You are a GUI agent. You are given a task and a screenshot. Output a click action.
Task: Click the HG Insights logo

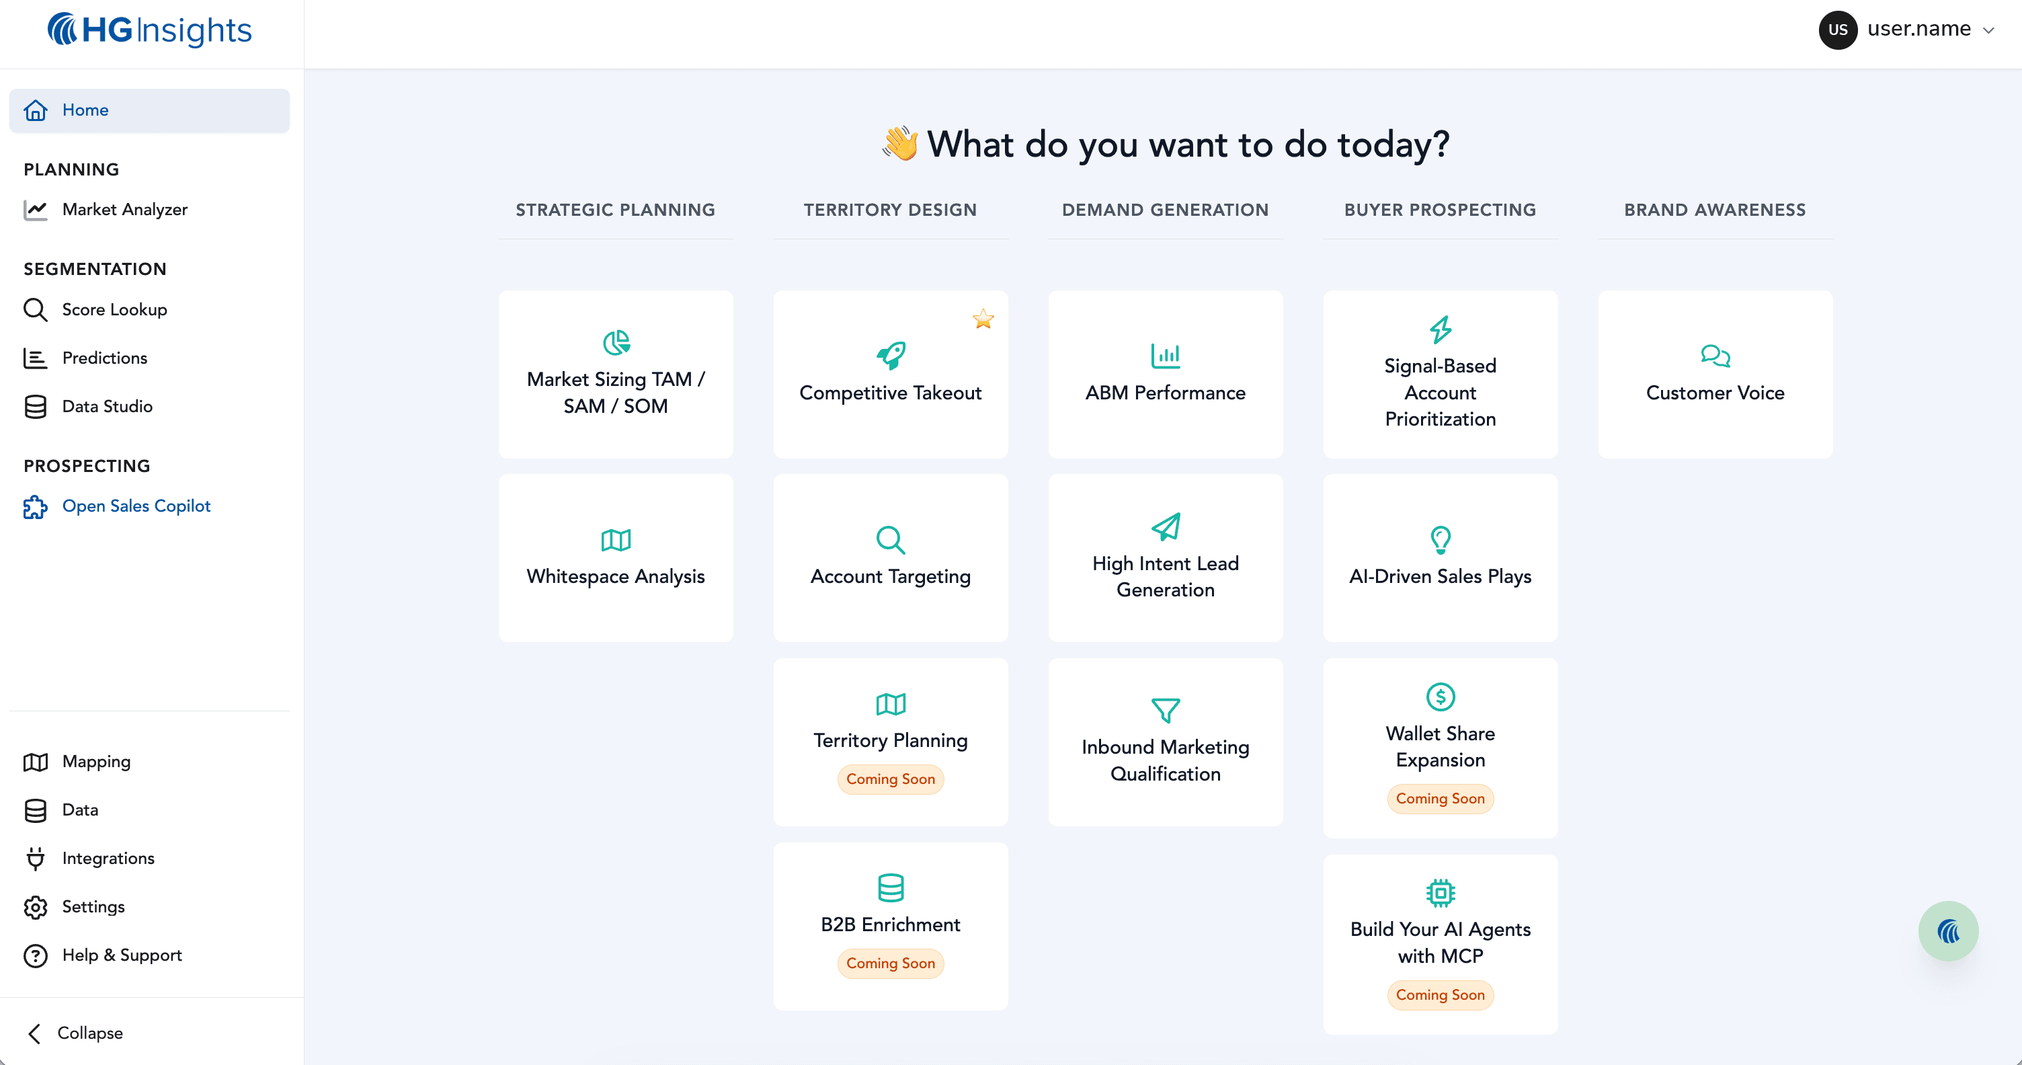point(149,30)
